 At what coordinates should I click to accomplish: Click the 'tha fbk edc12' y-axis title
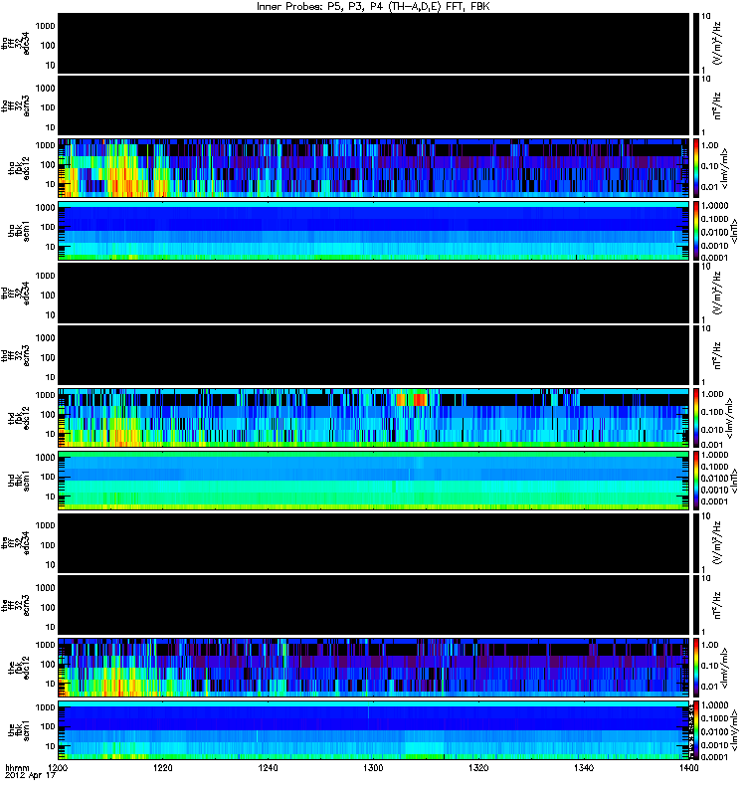pyautogui.click(x=19, y=168)
